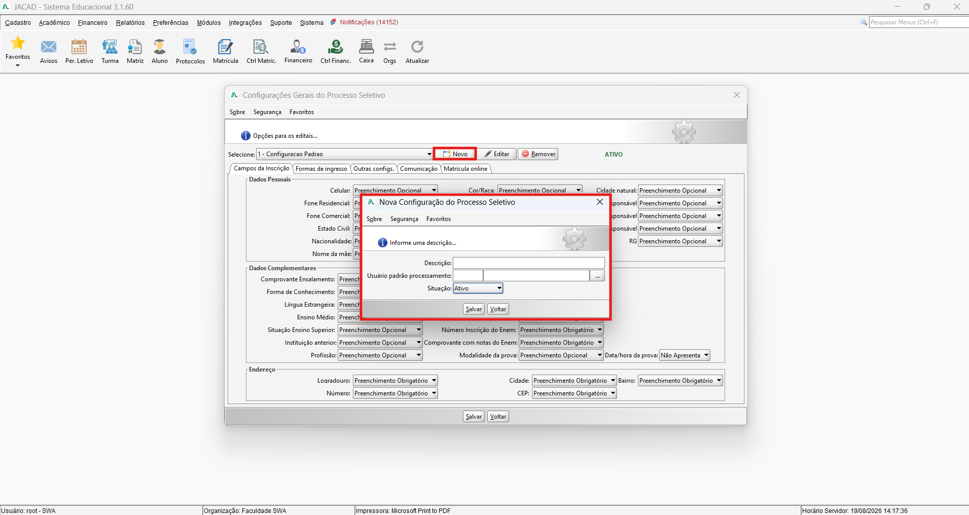The image size is (969, 515).
Task: Switch to the Matrícula online tab
Action: click(465, 169)
